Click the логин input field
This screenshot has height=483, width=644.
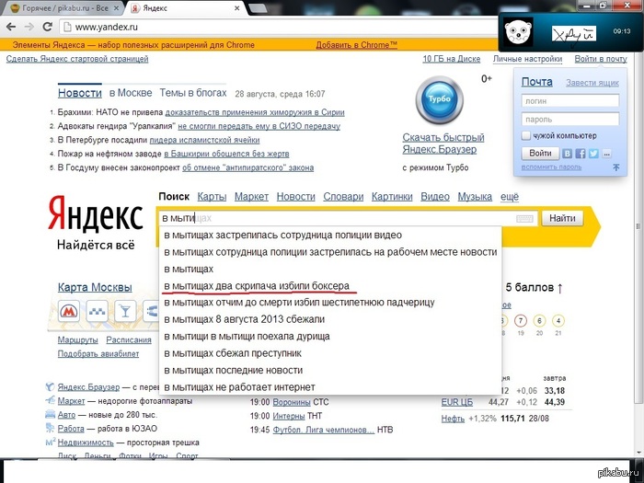570,100
